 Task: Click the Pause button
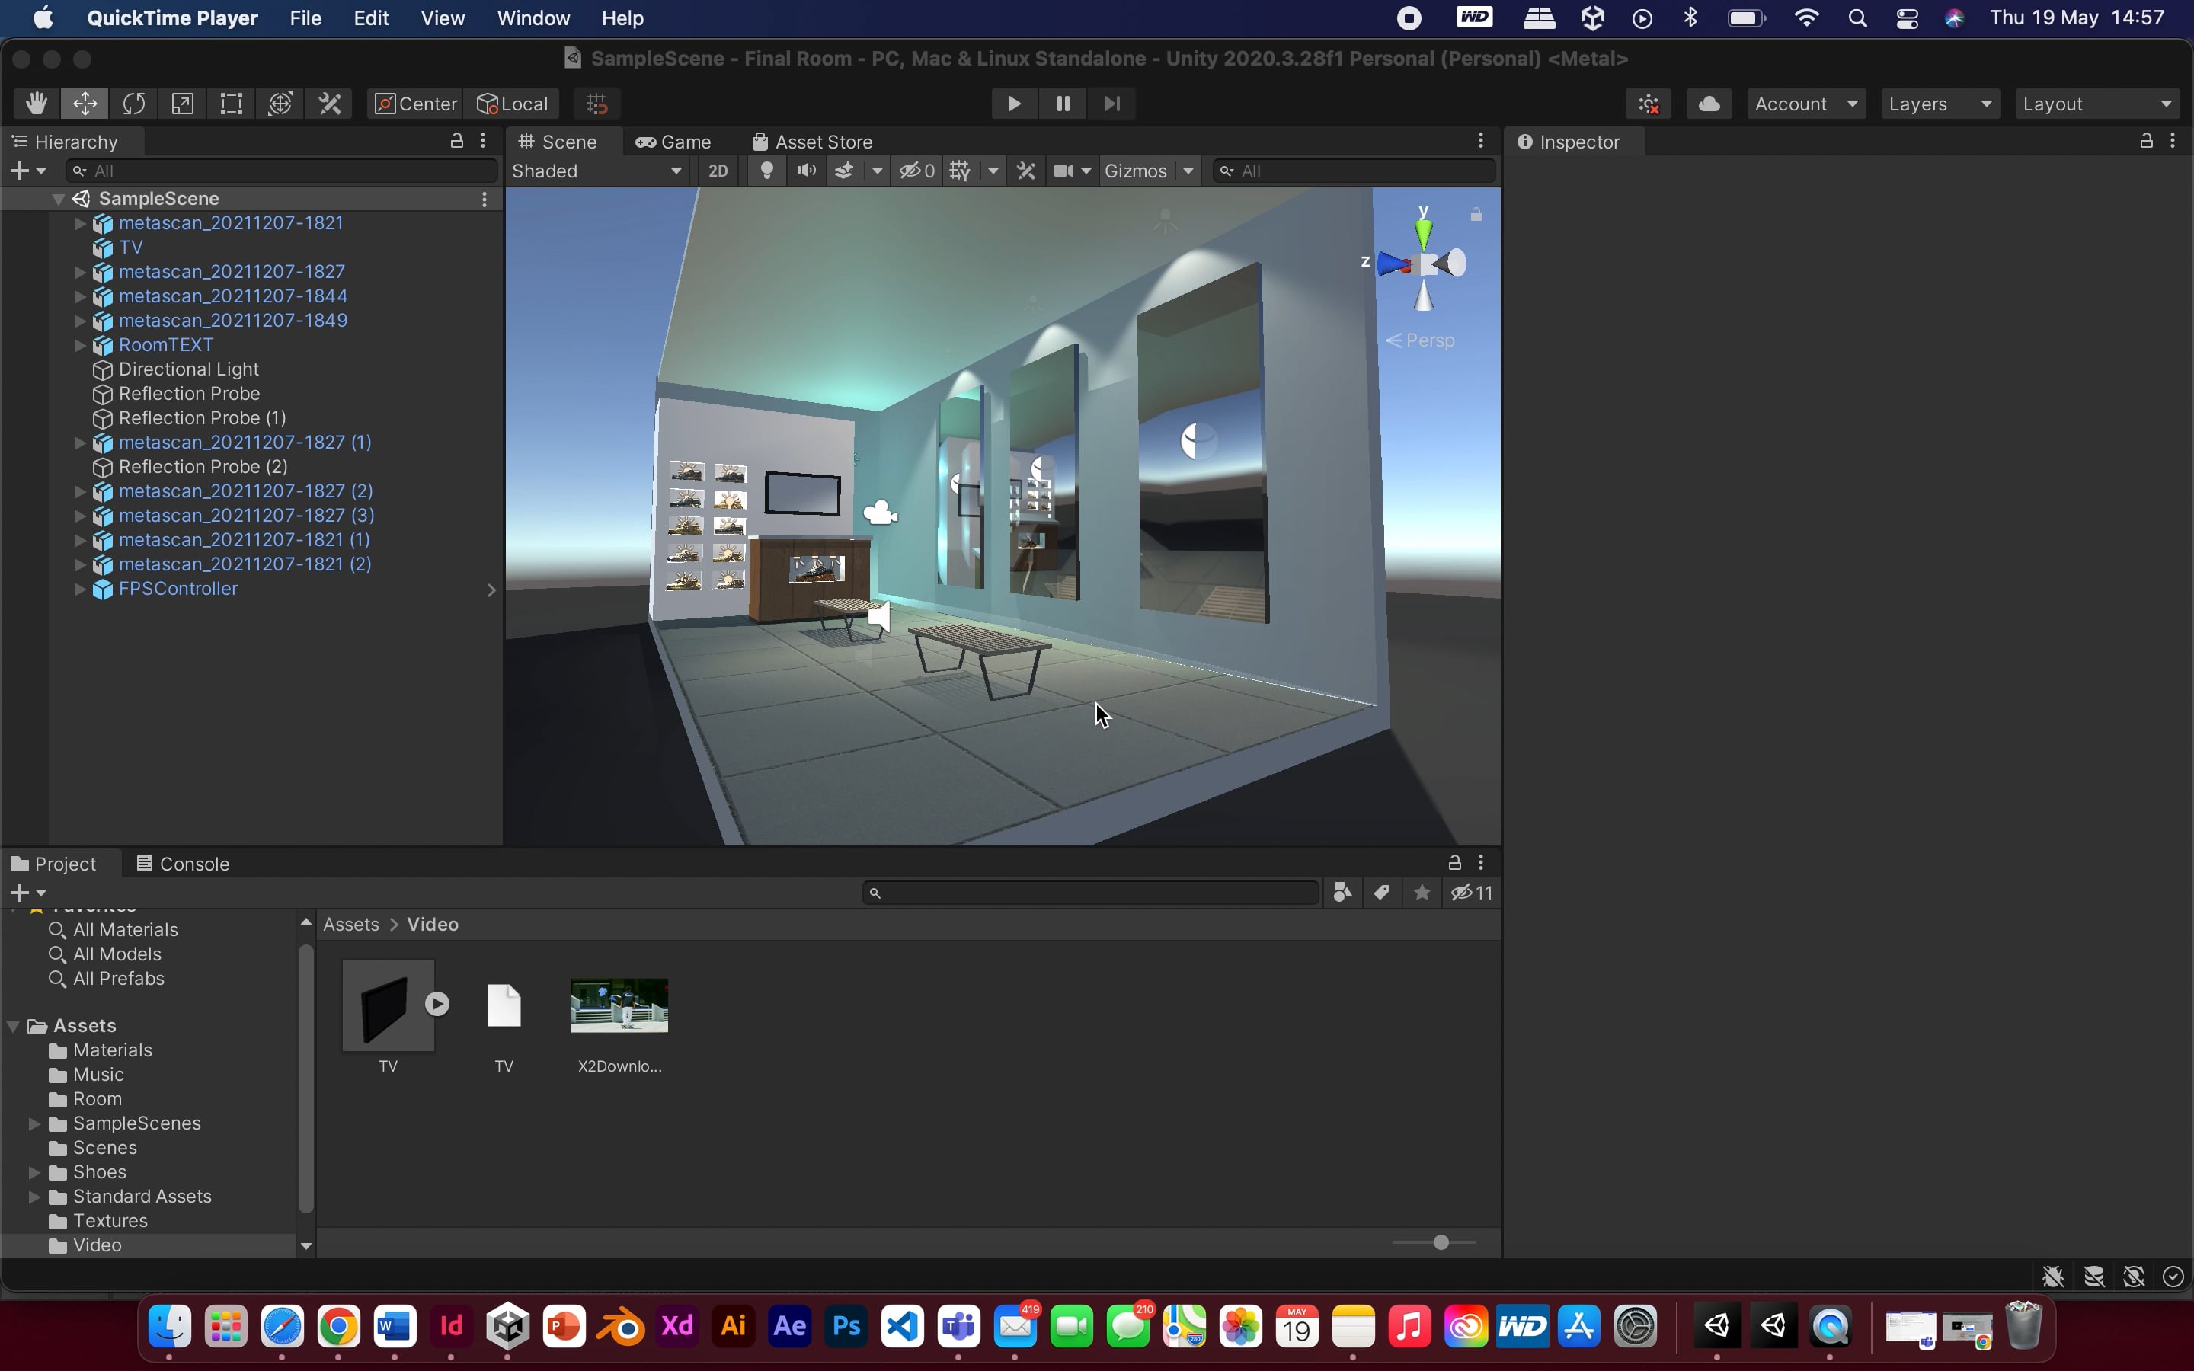point(1063,104)
